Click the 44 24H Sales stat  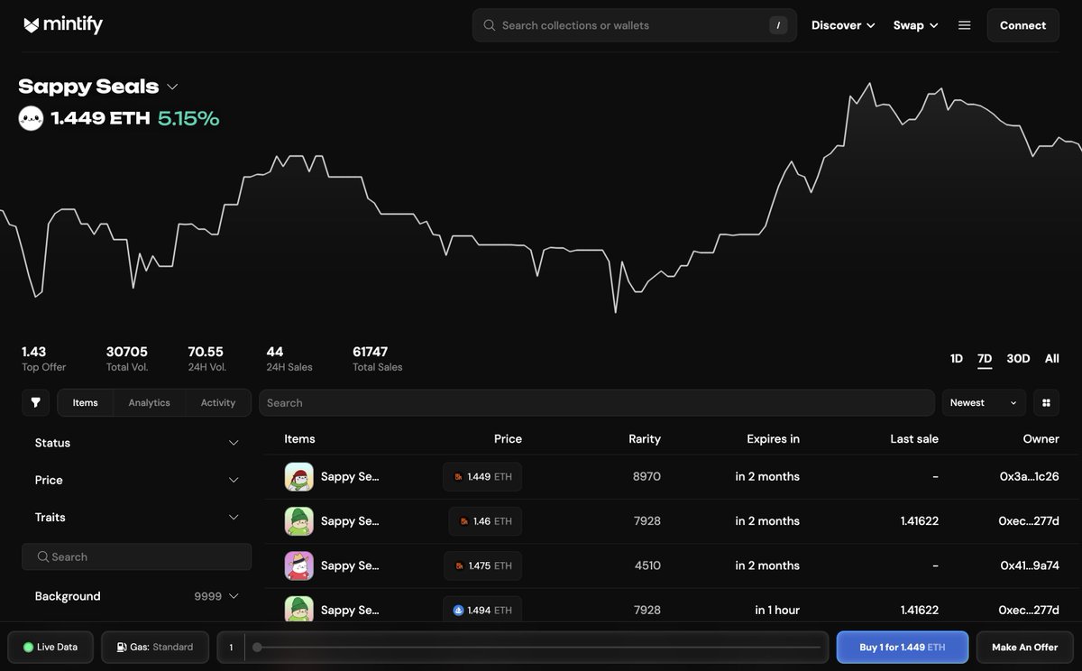coord(289,358)
